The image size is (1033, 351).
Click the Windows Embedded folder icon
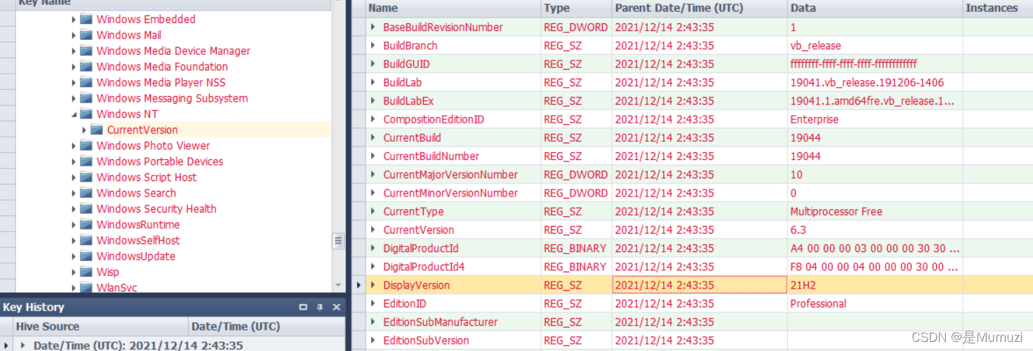[86, 19]
